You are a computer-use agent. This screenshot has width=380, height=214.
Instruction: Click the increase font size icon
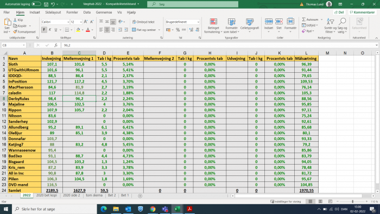pyautogui.click(x=86, y=22)
